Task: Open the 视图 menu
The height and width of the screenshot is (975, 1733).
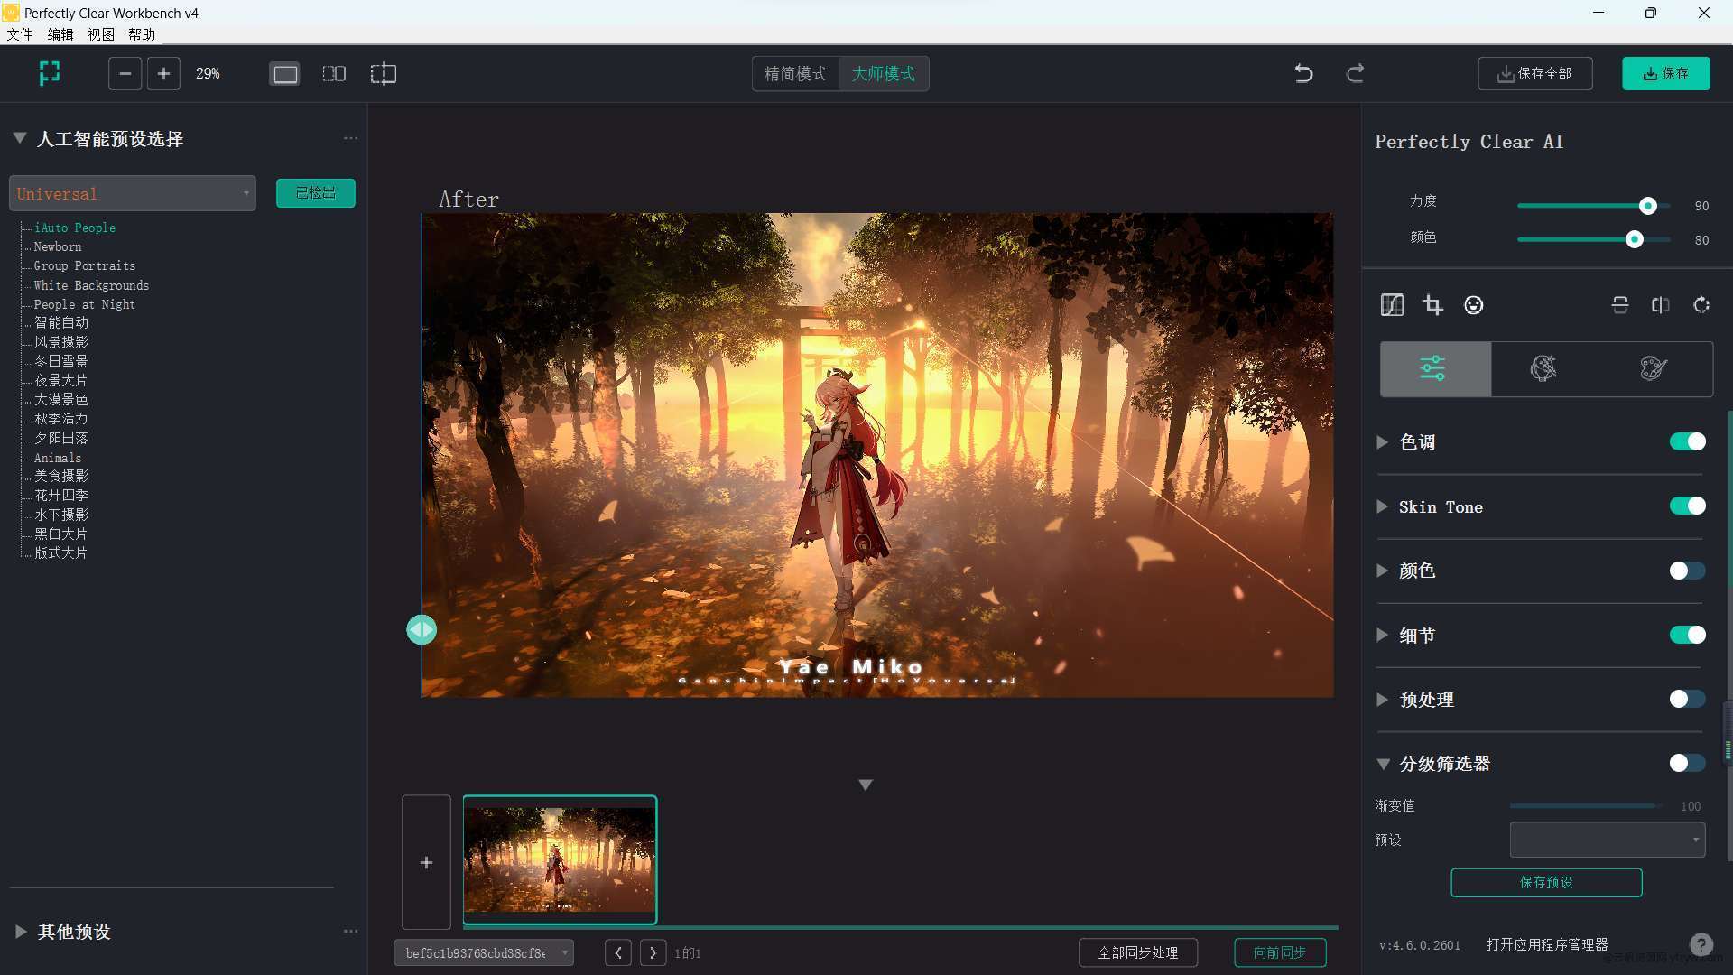Action: (101, 34)
